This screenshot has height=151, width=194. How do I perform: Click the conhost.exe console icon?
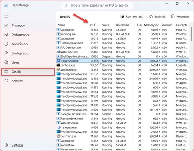(x=59, y=65)
